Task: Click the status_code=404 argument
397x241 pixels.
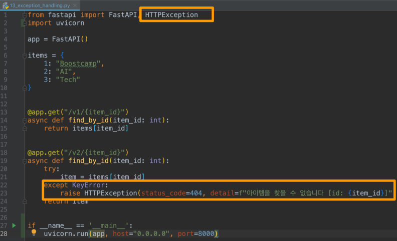Action: (x=171, y=193)
